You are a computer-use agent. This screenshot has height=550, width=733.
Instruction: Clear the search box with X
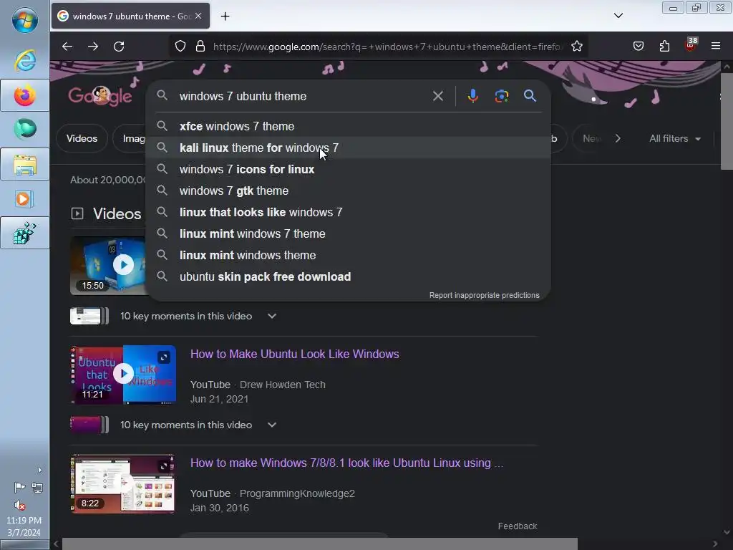click(x=438, y=97)
